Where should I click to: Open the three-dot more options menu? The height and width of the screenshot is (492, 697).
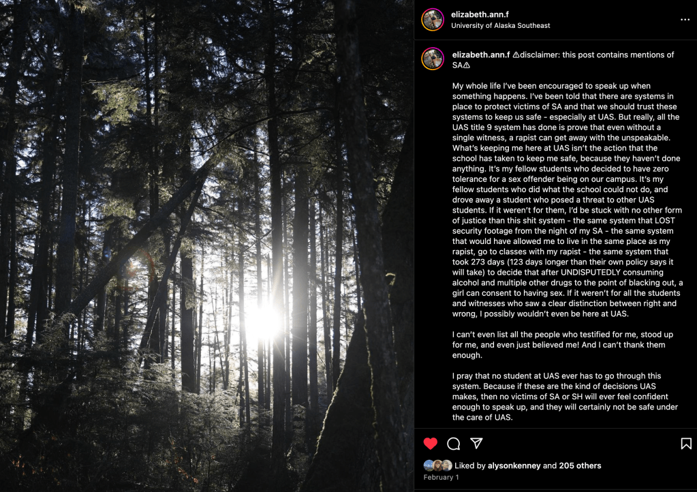pos(685,20)
